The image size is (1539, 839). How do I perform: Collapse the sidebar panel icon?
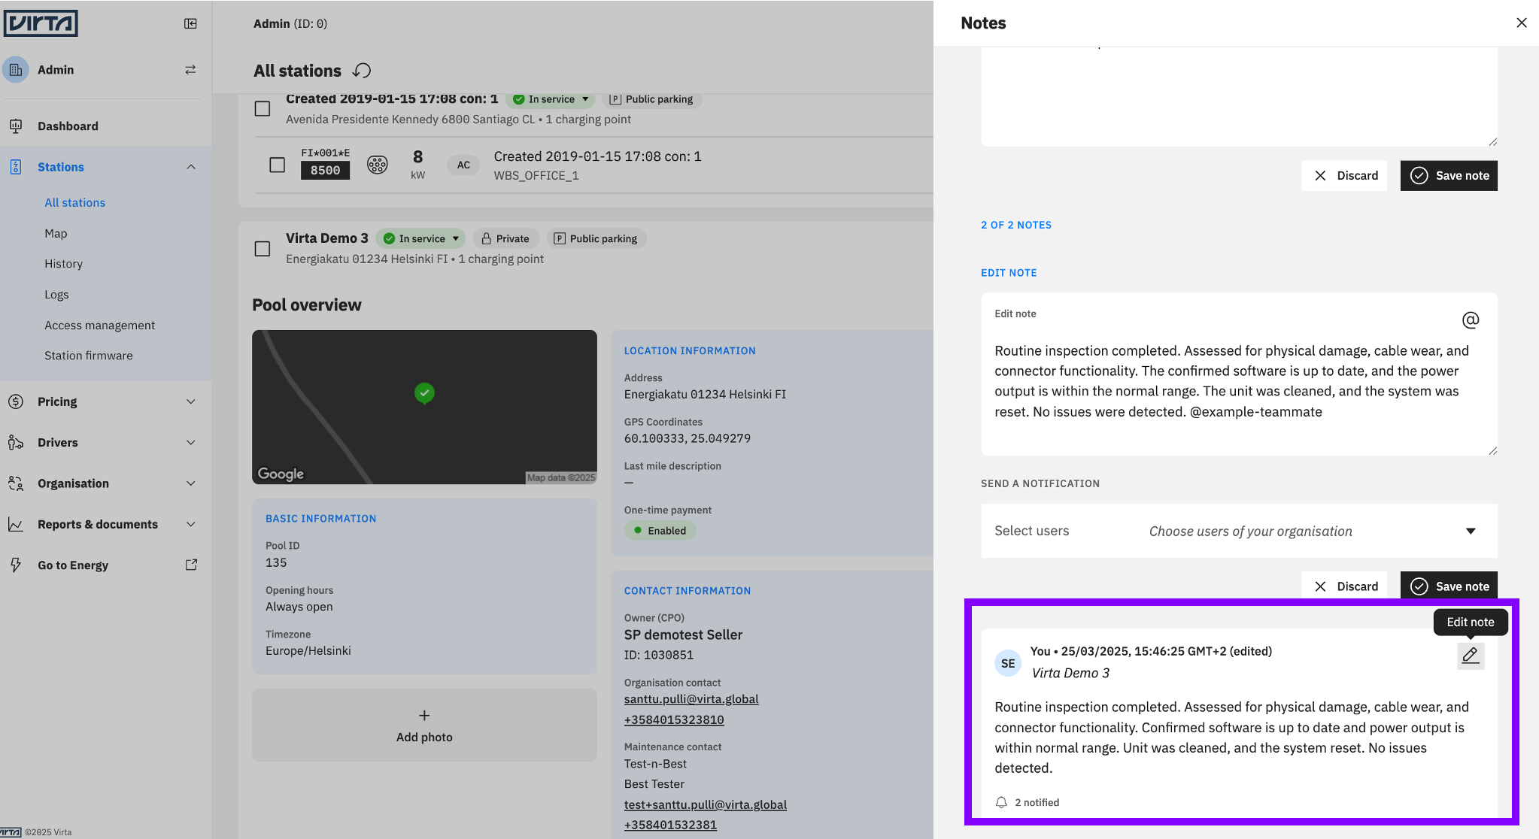click(190, 24)
